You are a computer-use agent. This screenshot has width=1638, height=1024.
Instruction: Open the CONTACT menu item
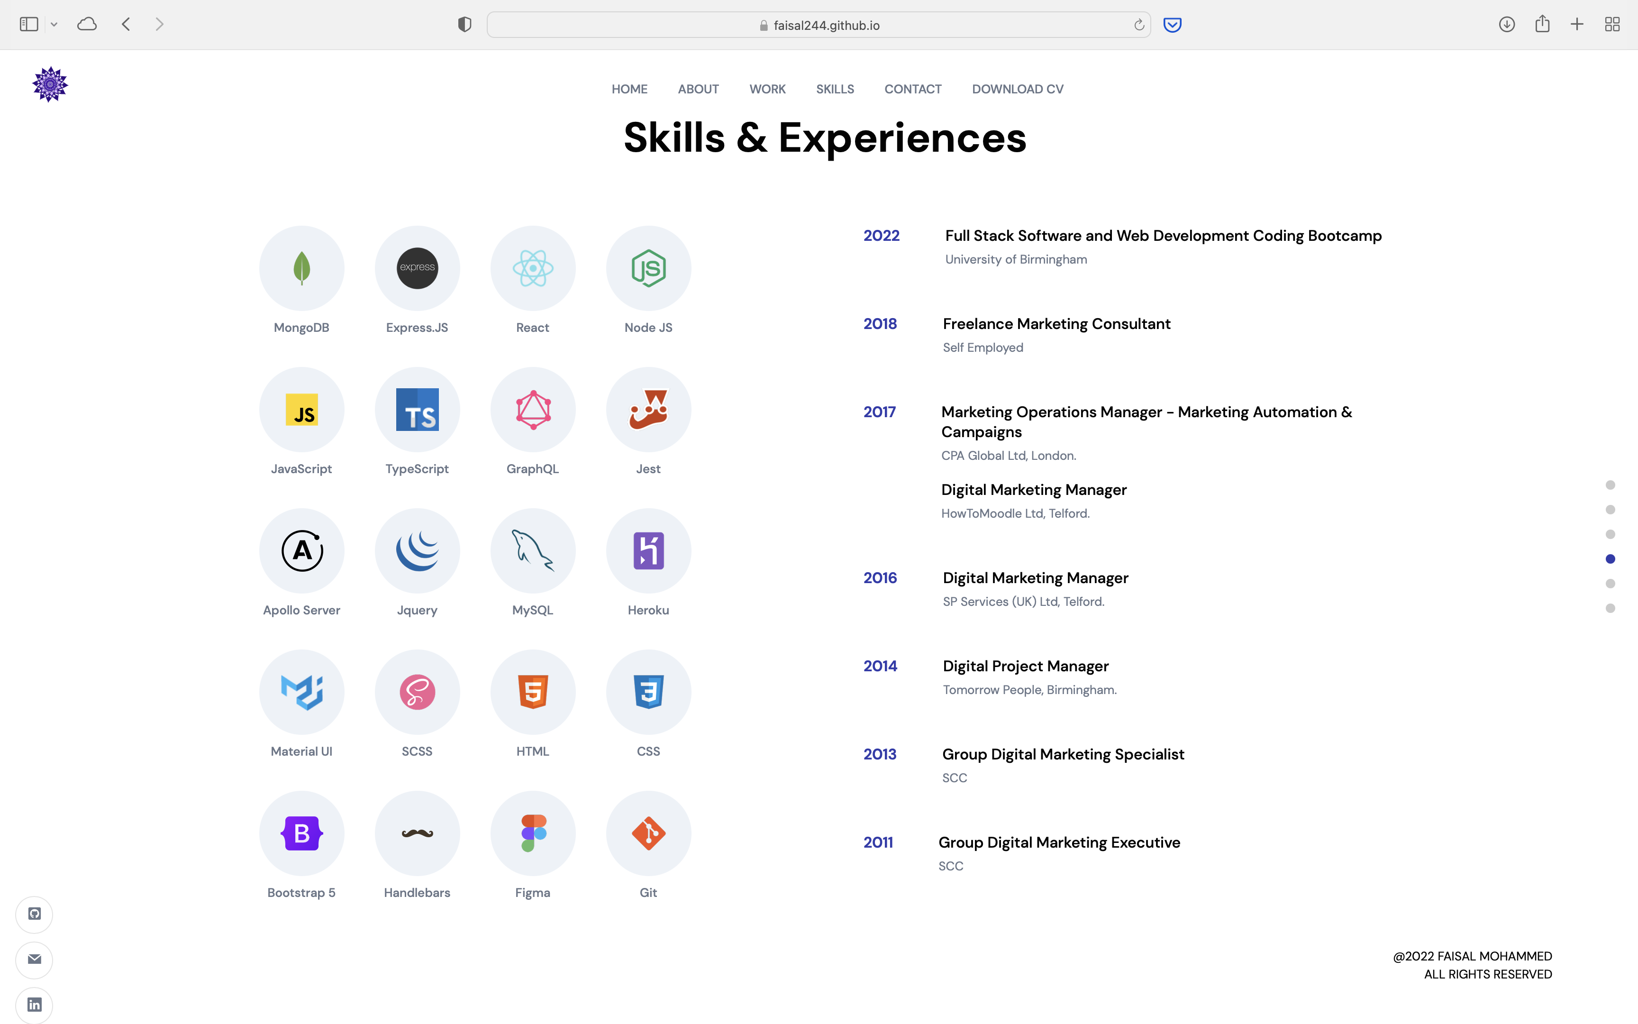point(912,89)
